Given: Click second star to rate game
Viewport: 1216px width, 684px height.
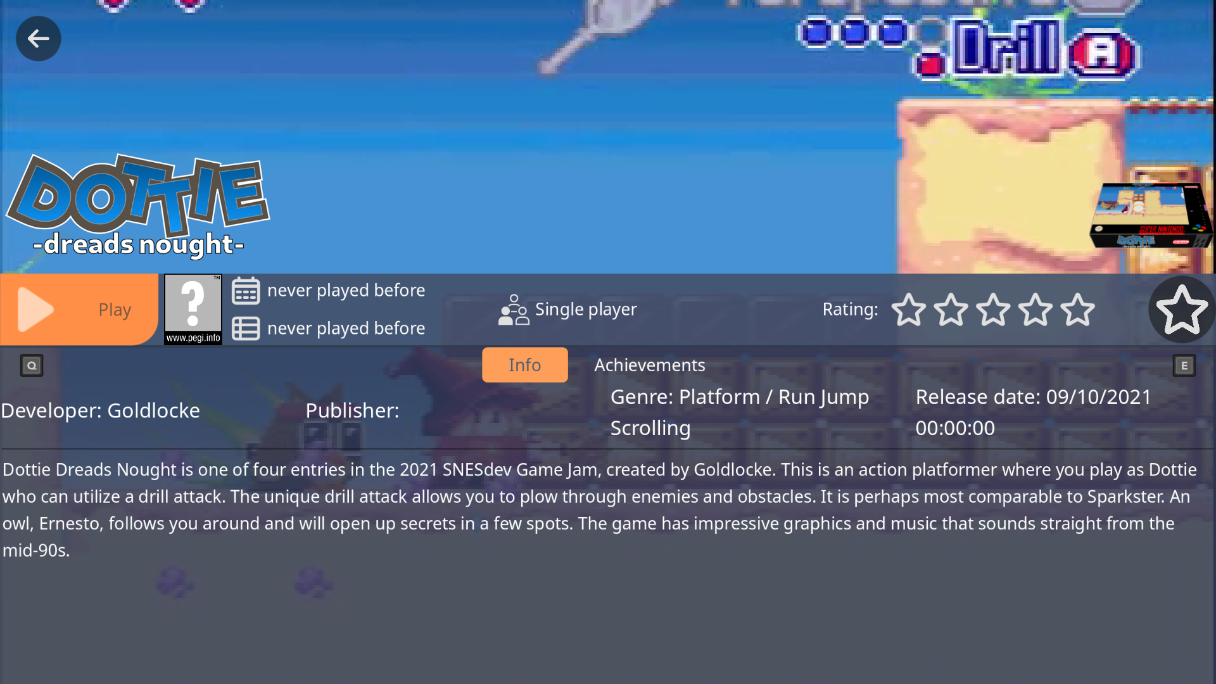Looking at the screenshot, I should click(952, 309).
